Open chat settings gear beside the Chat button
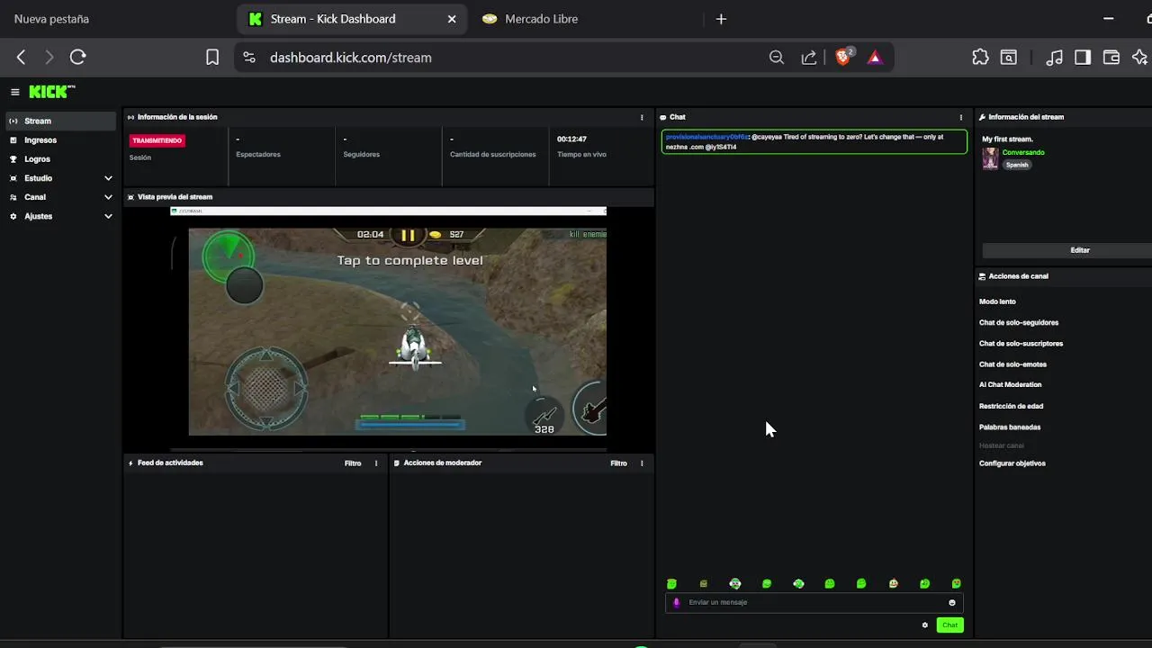The width and height of the screenshot is (1152, 648). tap(924, 625)
